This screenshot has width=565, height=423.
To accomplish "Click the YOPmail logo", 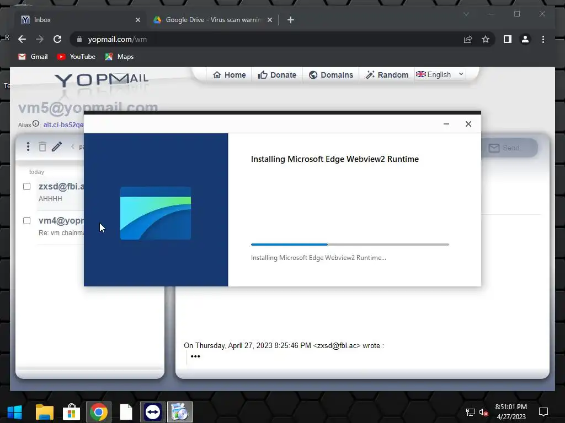I will click(x=102, y=80).
